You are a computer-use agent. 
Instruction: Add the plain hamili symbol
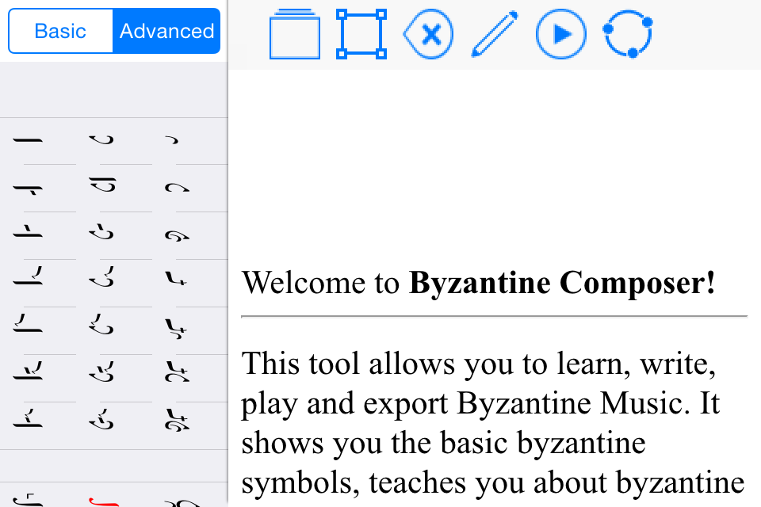(176, 279)
